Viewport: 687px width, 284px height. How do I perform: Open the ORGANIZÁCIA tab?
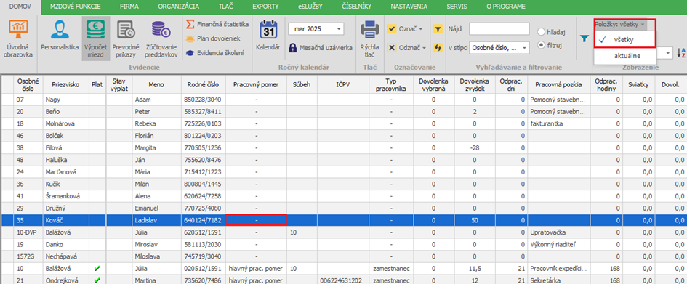point(178,7)
